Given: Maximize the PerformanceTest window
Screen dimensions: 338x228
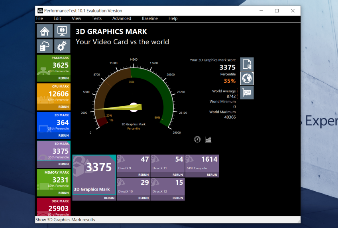Looking at the screenshot, I should click(277, 10).
